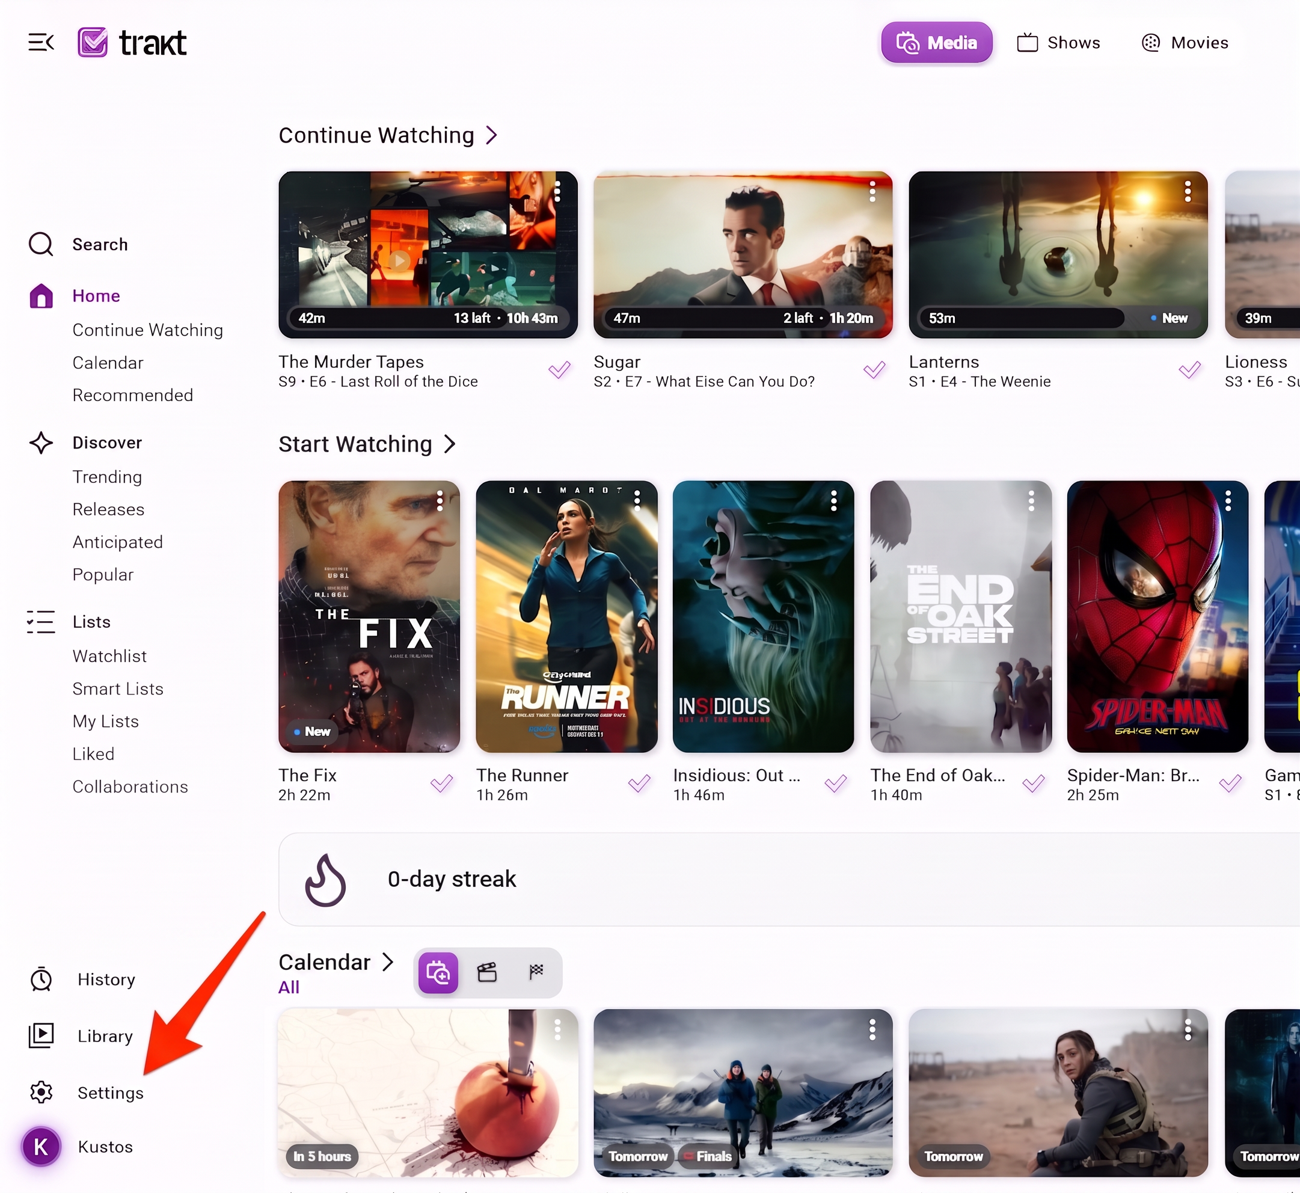Mark Lanterns episode as watched

[1189, 370]
